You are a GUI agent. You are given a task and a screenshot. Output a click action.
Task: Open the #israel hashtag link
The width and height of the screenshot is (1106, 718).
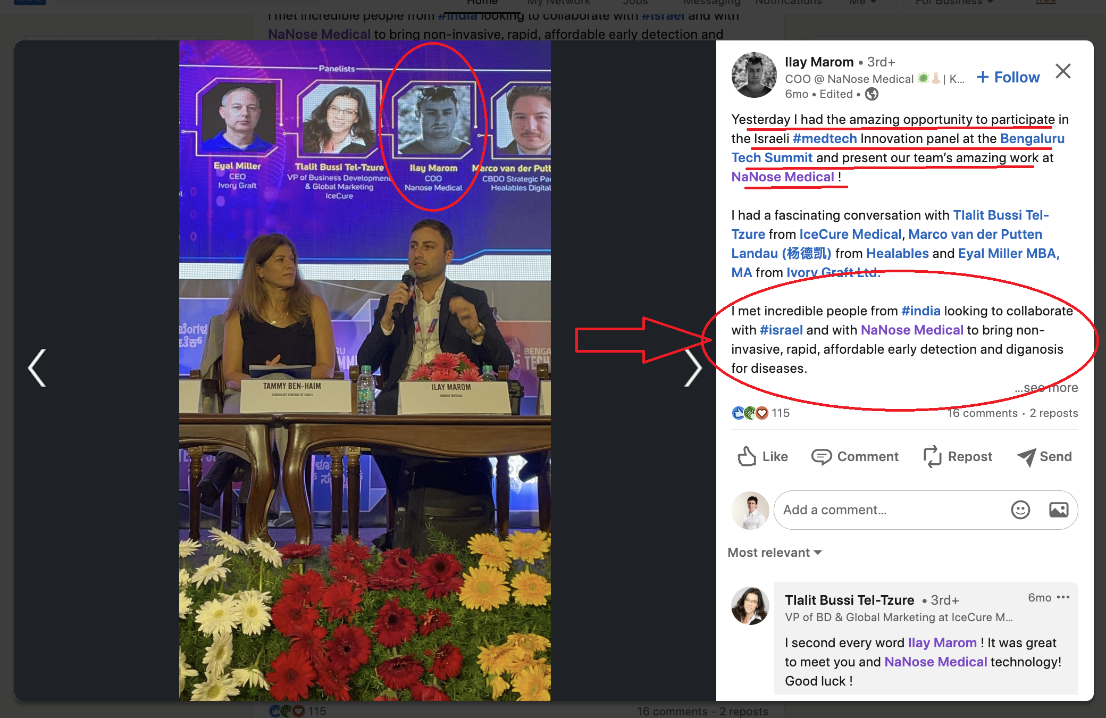click(781, 330)
